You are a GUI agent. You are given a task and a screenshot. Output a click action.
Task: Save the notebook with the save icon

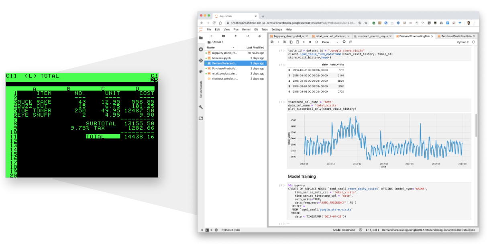pos(272,42)
